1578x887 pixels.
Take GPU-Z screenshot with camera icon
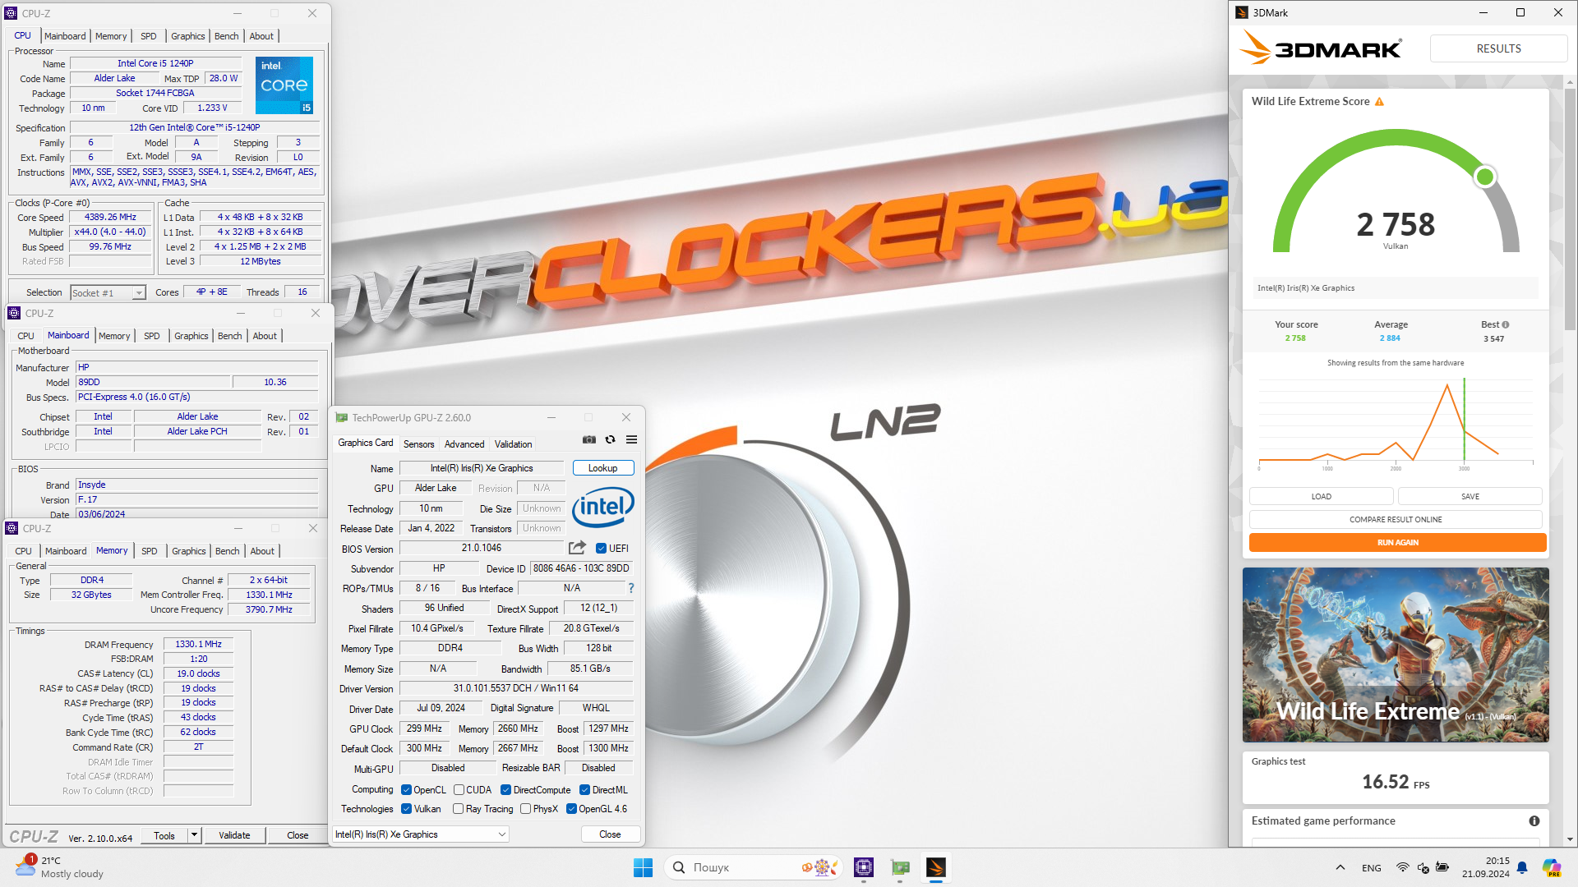pos(589,440)
